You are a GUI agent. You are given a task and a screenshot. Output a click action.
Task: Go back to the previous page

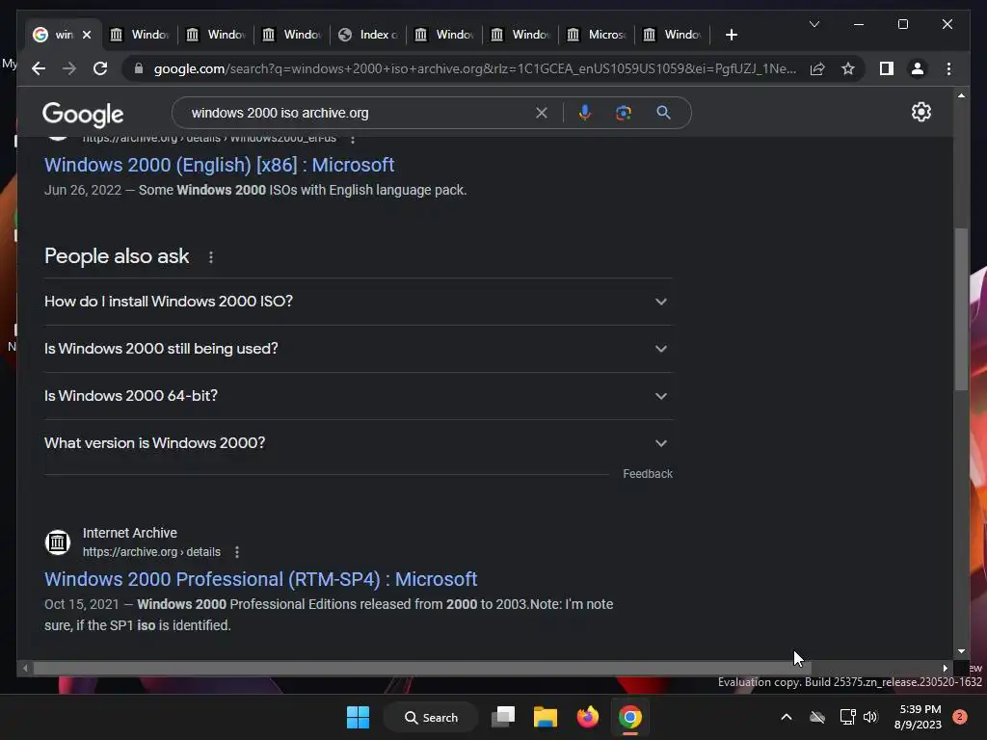coord(39,68)
